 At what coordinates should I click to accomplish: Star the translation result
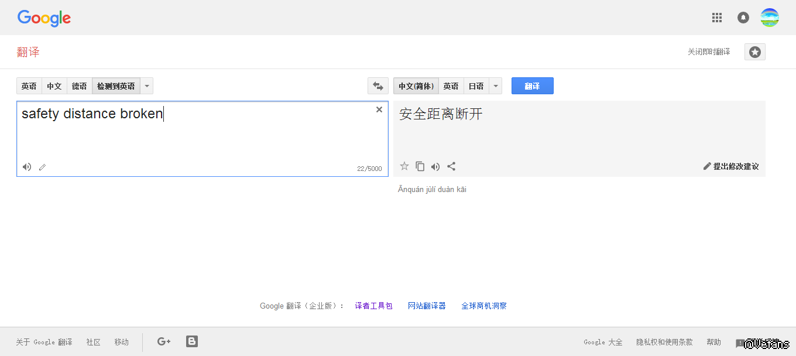pyautogui.click(x=404, y=166)
